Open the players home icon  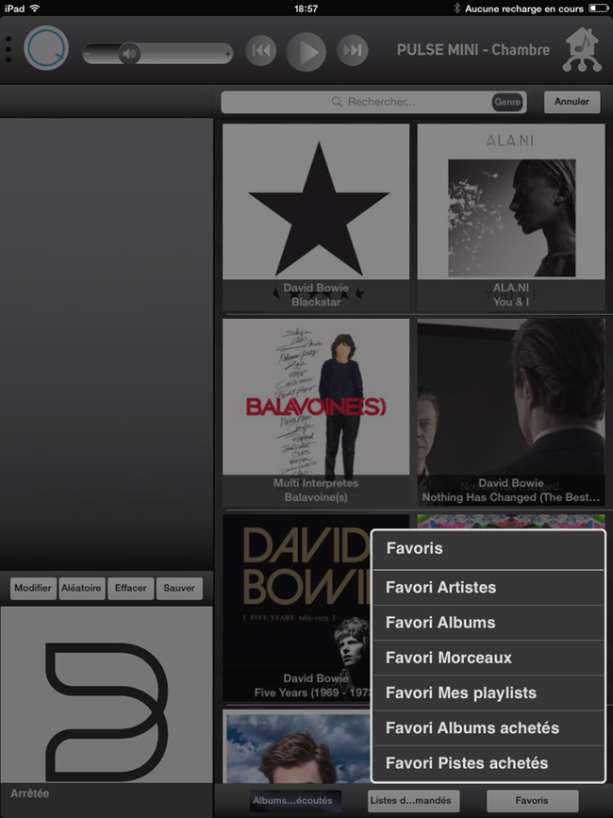tap(582, 50)
